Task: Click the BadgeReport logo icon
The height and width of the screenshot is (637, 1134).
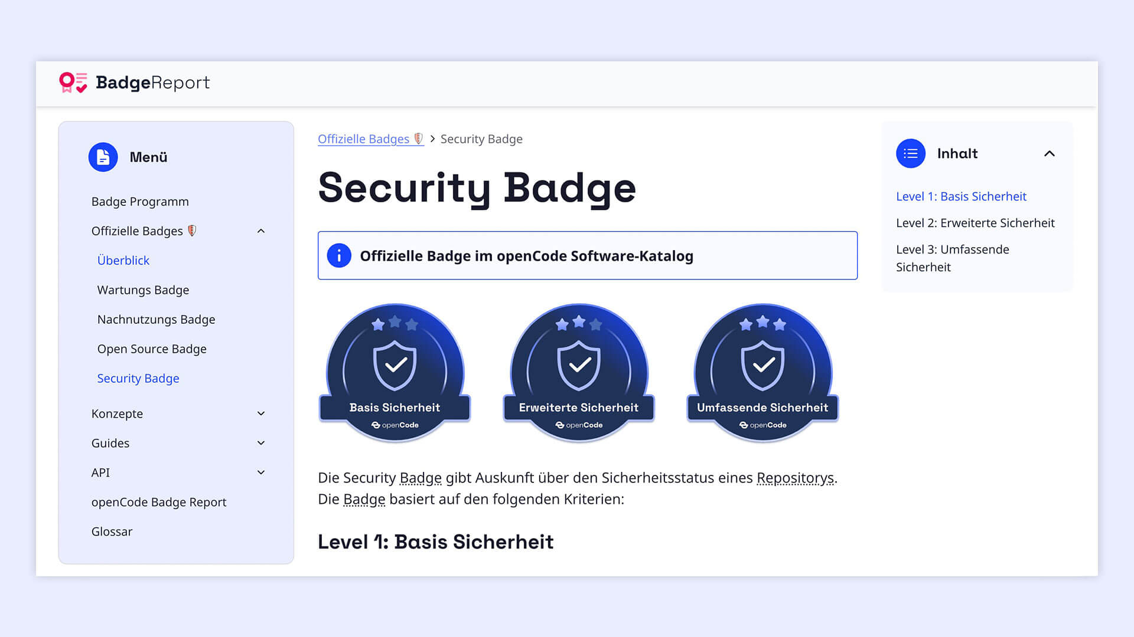Action: [73, 83]
